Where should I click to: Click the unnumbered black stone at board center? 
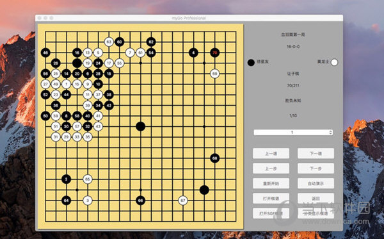coord(141,126)
